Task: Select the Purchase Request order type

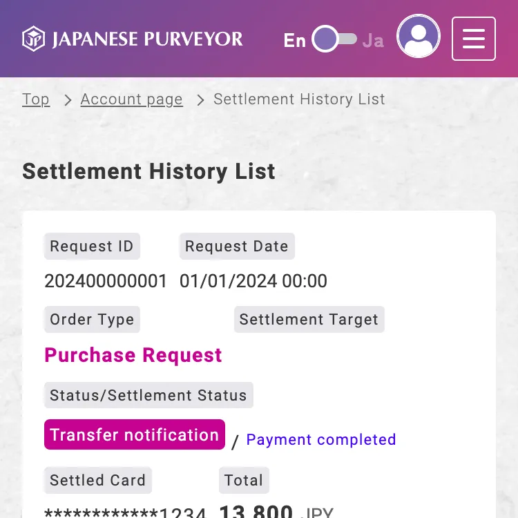Action: click(x=133, y=355)
